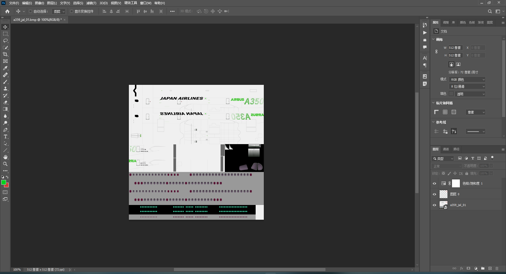Click the delete layer trash icon

497,268
